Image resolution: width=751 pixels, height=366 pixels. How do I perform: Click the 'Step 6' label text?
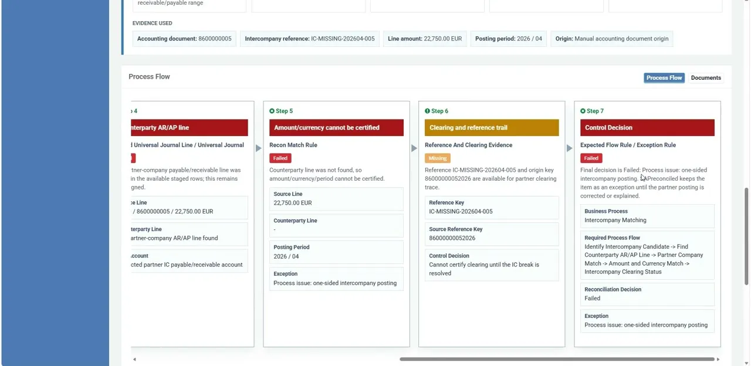click(439, 111)
